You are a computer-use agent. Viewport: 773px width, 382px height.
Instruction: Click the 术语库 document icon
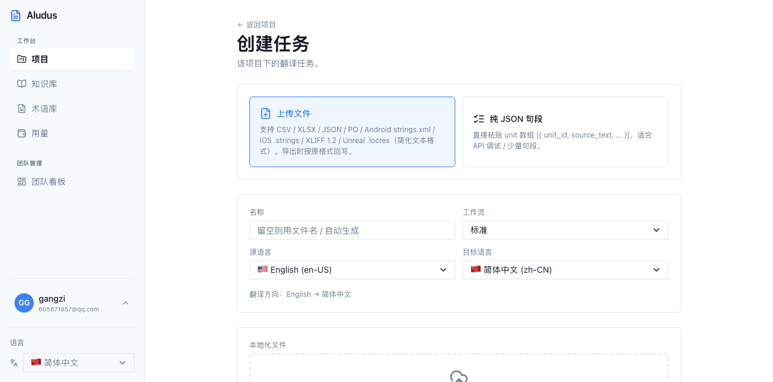pyautogui.click(x=22, y=109)
